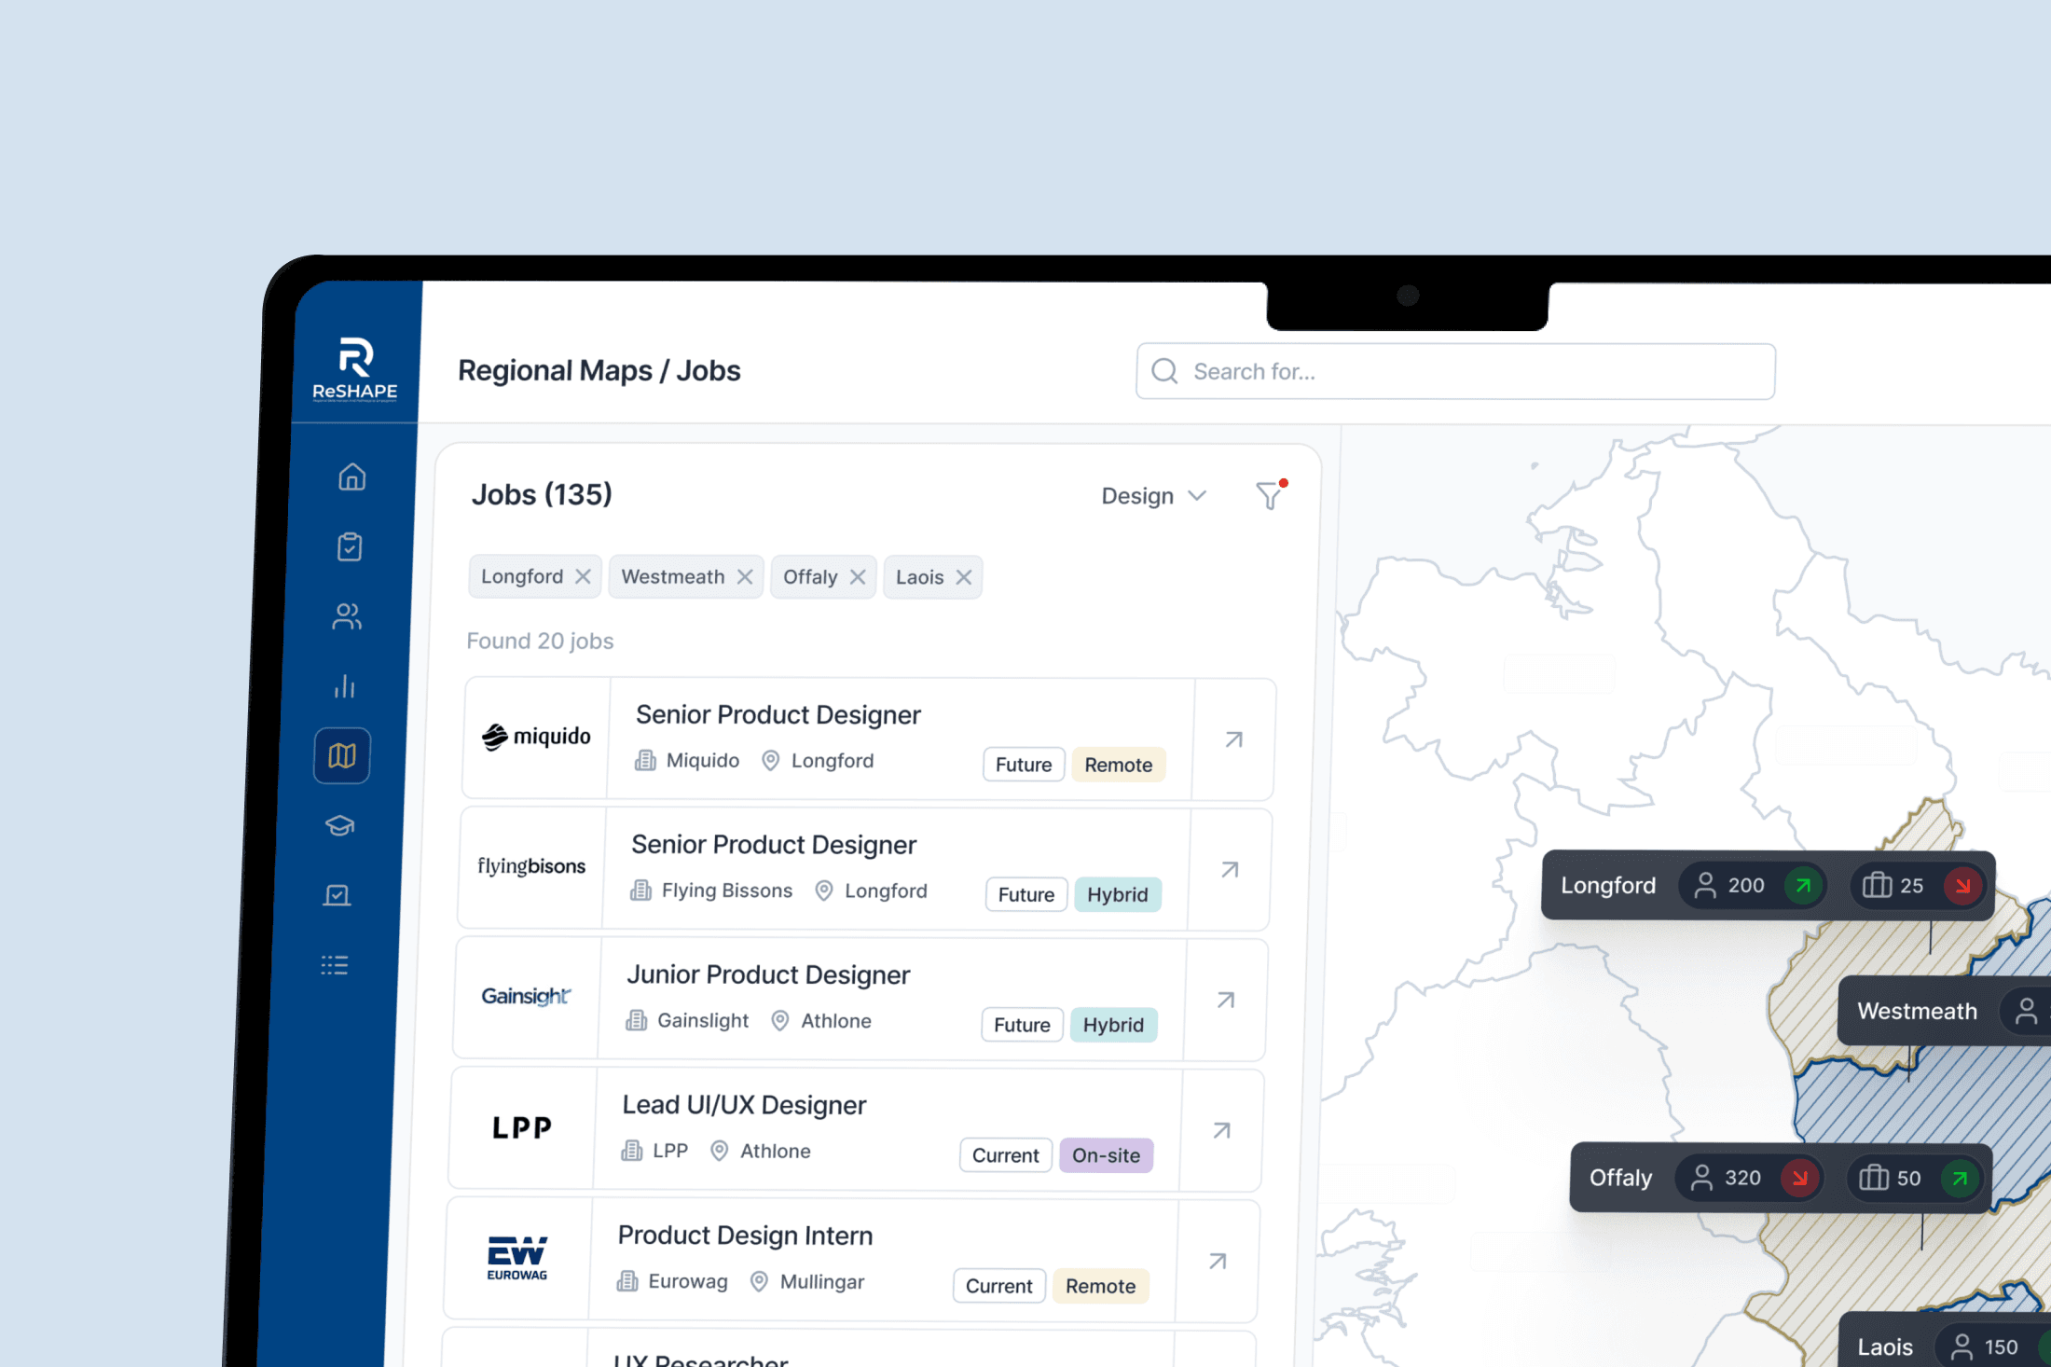Image resolution: width=2051 pixels, height=1367 pixels.
Task: Select the Regional Maps sidebar icon
Action: click(342, 755)
